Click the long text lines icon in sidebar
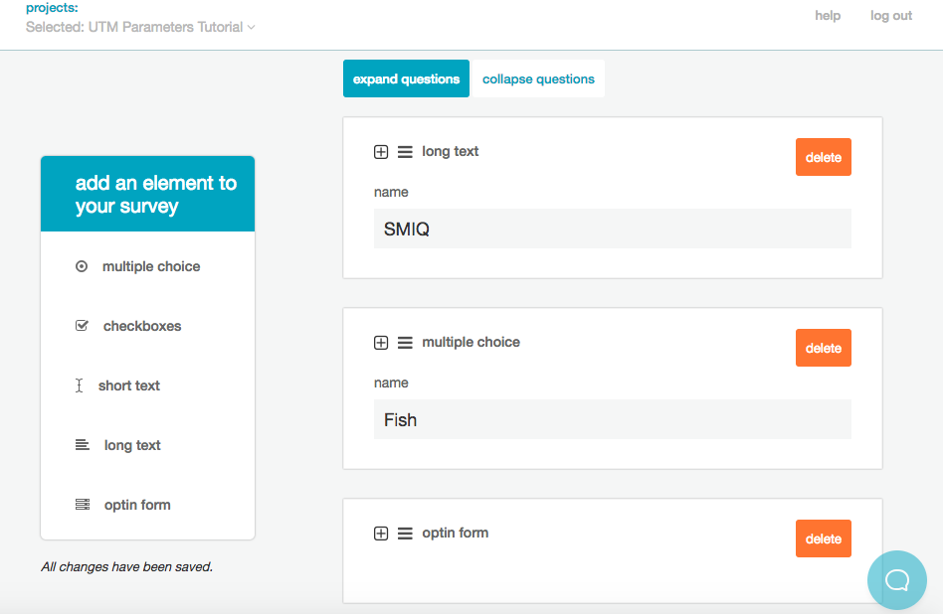This screenshot has width=943, height=614. (x=82, y=445)
